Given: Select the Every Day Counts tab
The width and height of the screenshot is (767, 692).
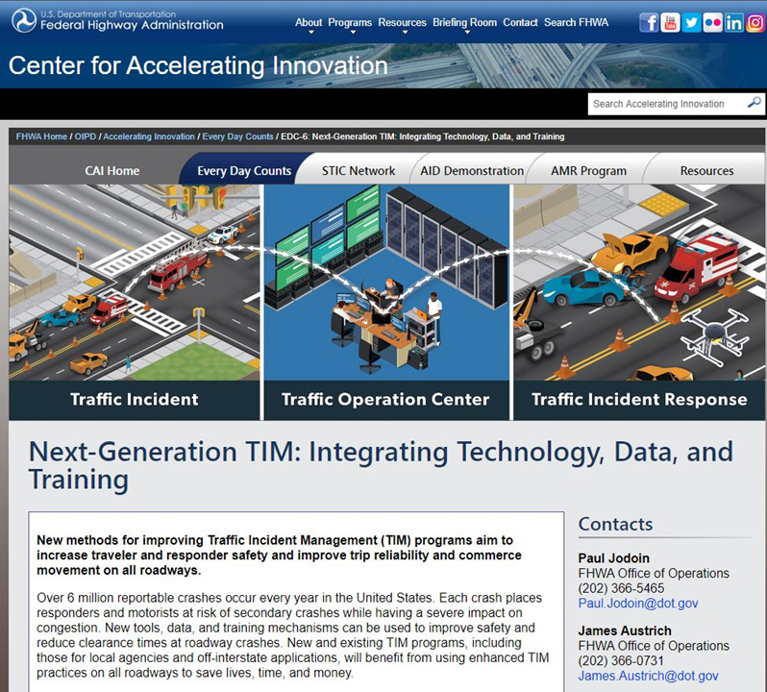Looking at the screenshot, I should (244, 171).
